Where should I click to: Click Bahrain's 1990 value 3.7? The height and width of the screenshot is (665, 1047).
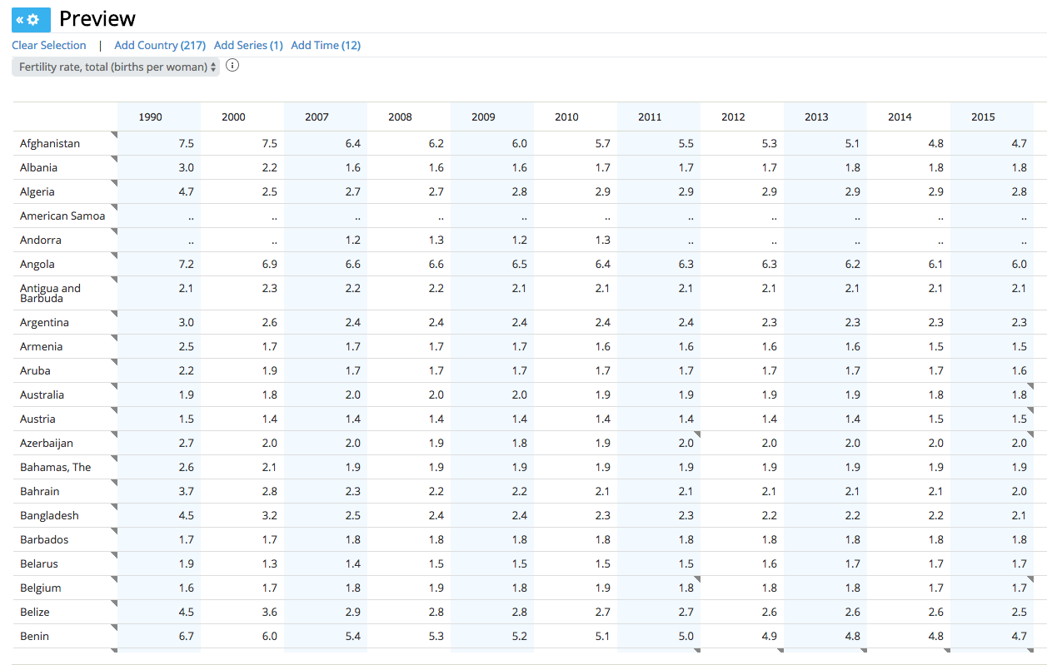(187, 491)
